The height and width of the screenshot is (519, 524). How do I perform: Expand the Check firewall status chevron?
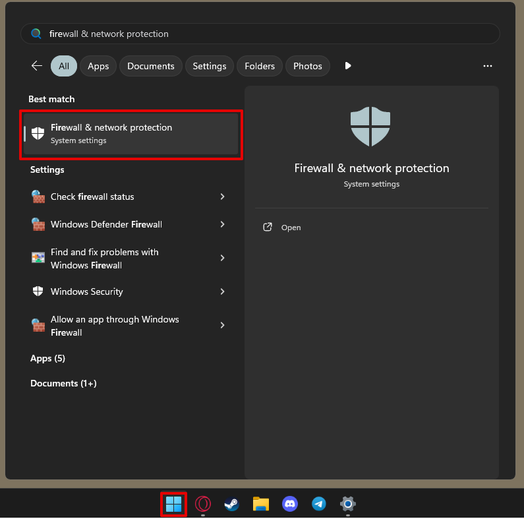pos(223,197)
